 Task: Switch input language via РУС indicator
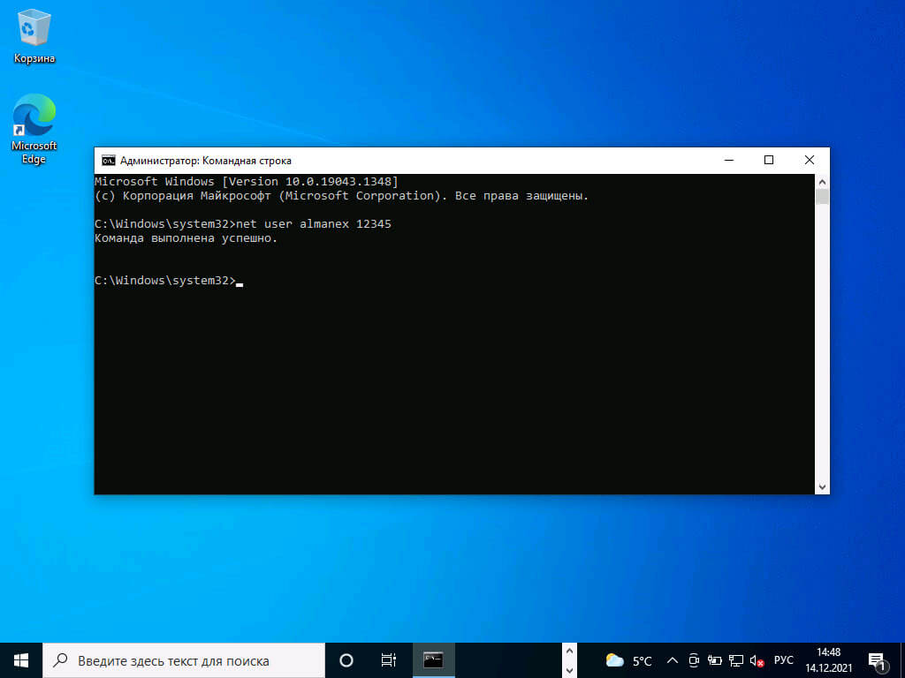point(783,660)
